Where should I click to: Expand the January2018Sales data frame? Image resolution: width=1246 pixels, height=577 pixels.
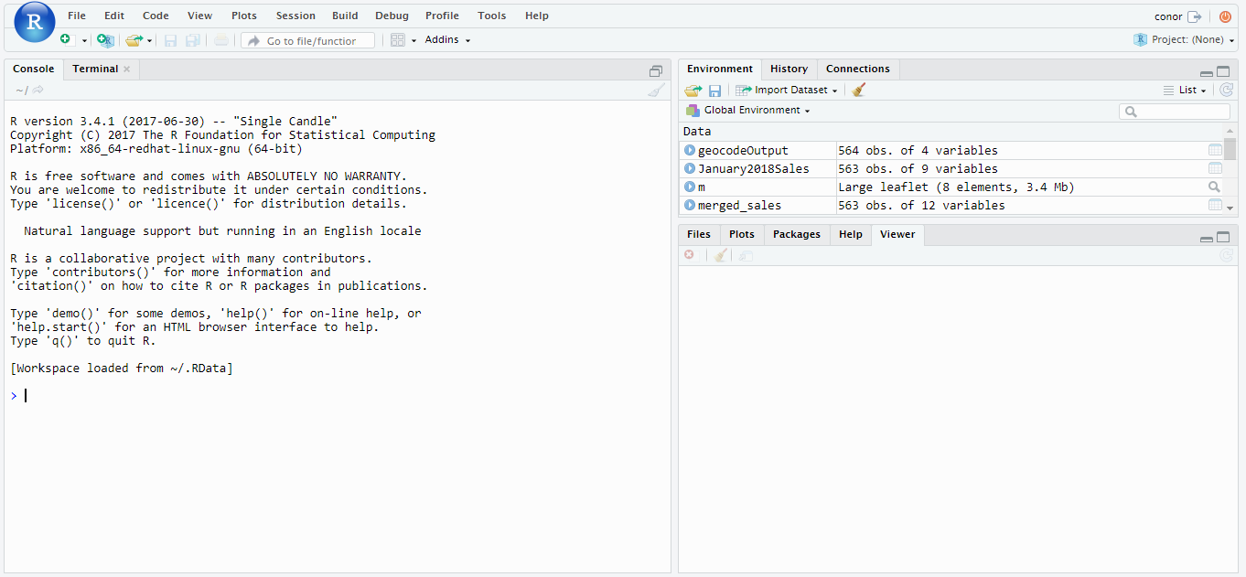[690, 168]
